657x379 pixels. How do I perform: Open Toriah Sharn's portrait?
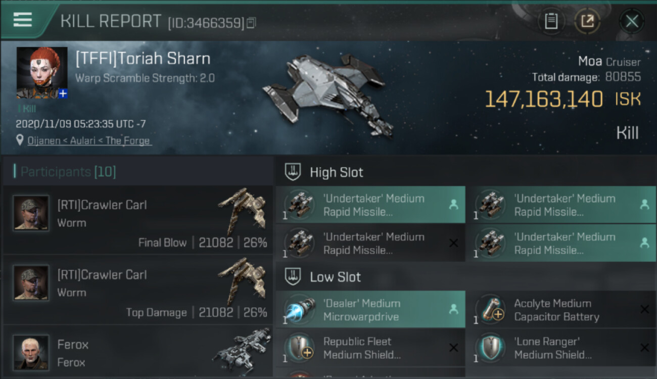point(41,72)
